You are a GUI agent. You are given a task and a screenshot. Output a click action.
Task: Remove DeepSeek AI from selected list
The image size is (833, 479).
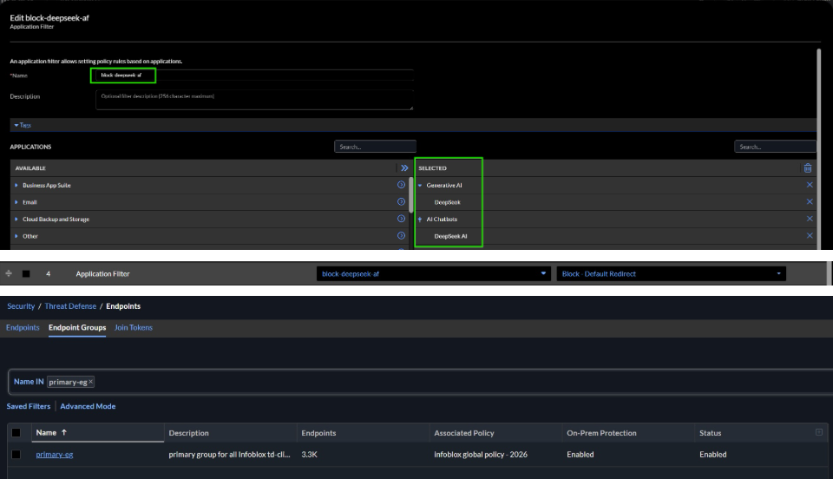[810, 236]
